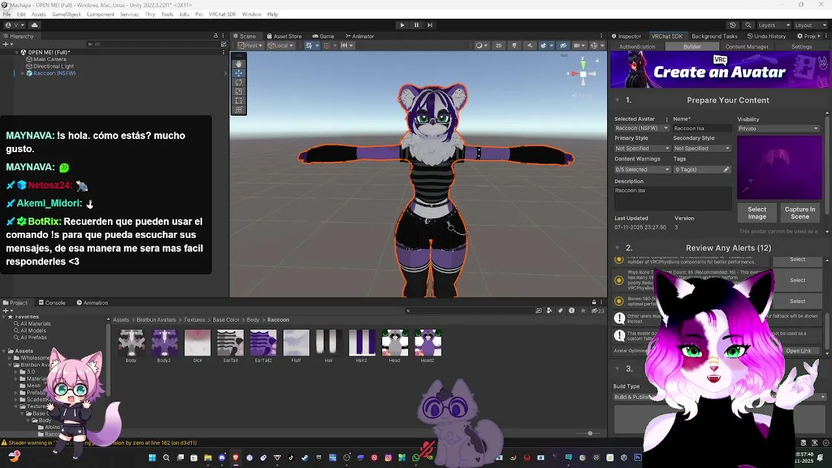This screenshot has height=468, width=832.
Task: Toggle scene lighting
Action: 514,45
